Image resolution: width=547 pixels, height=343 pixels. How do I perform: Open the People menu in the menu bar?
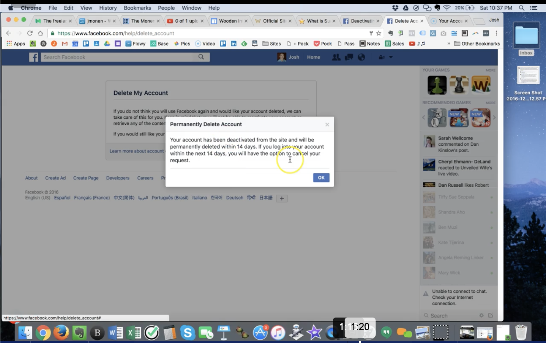[166, 8]
